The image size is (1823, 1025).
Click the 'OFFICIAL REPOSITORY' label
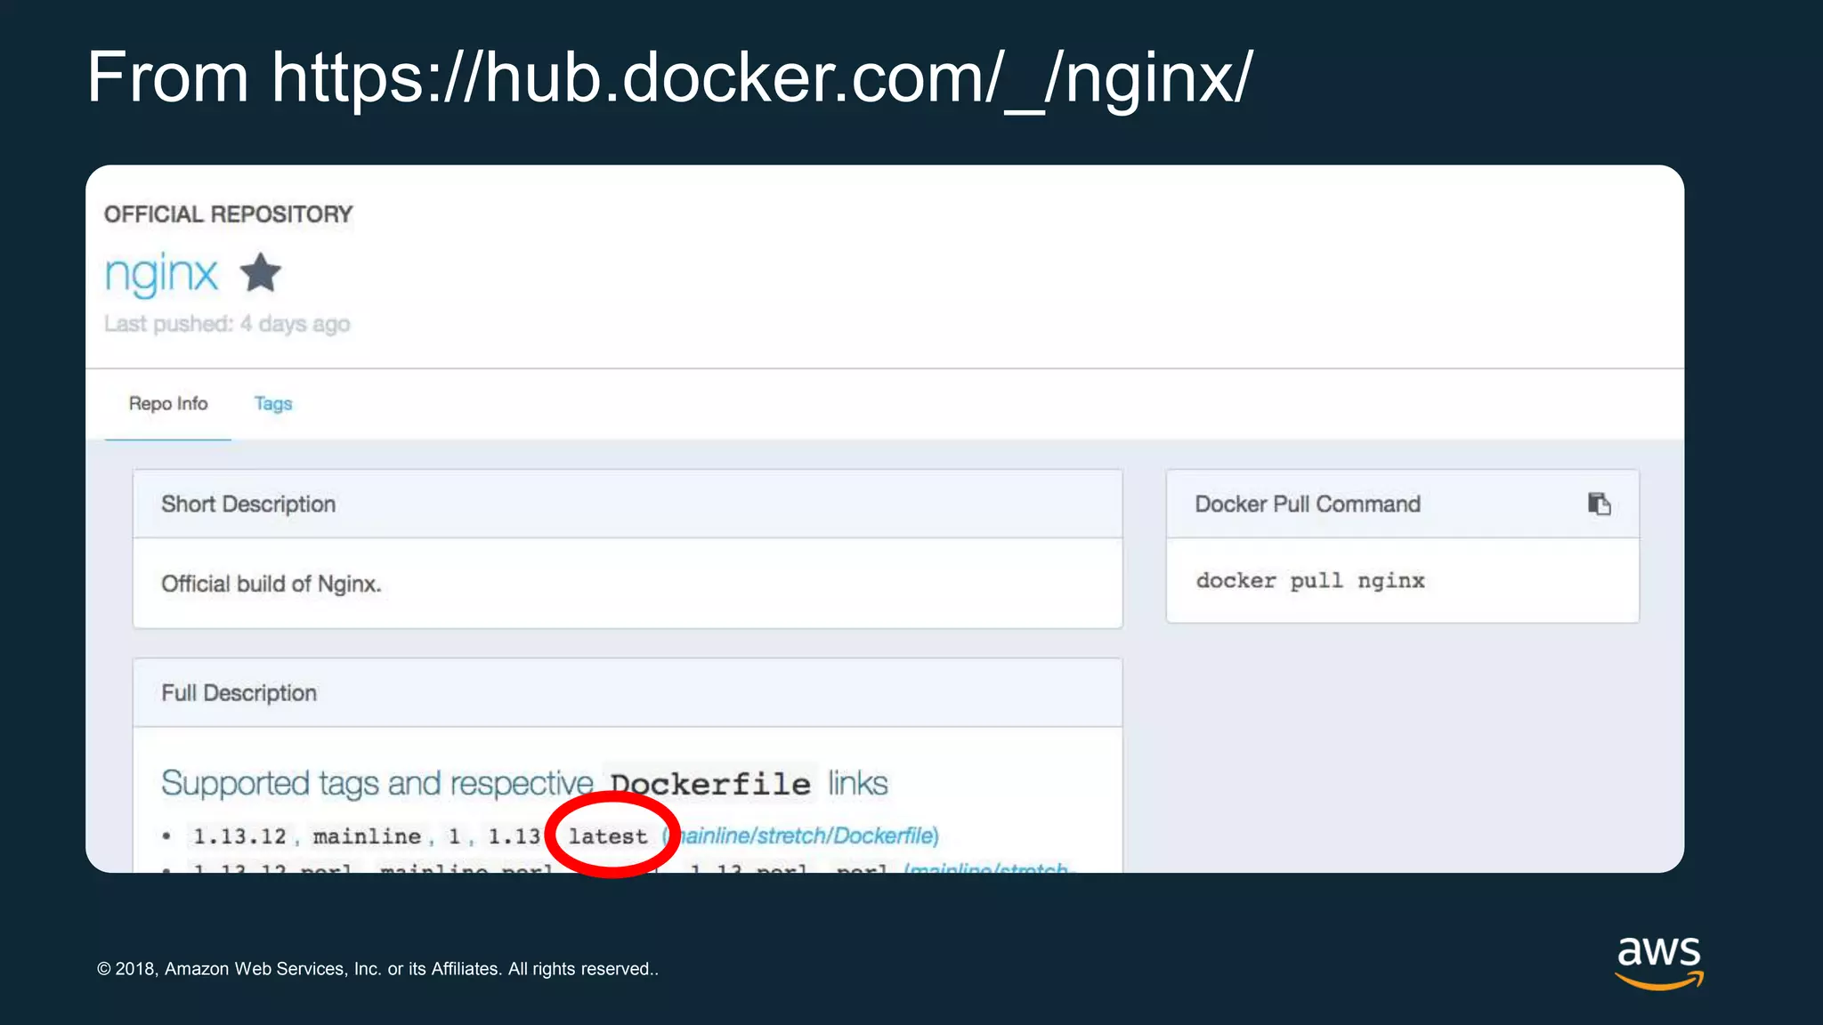[x=229, y=214]
